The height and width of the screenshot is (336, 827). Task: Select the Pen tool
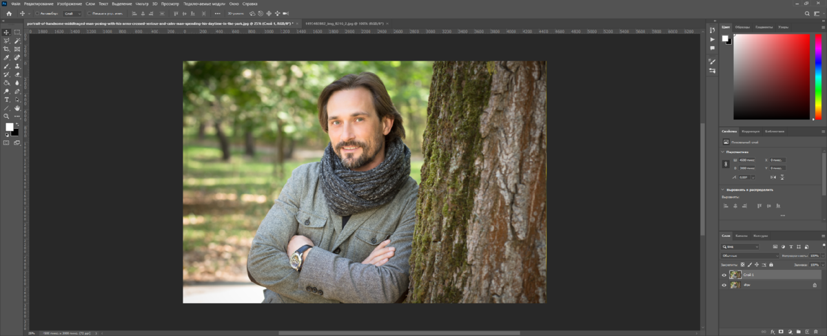(17, 91)
